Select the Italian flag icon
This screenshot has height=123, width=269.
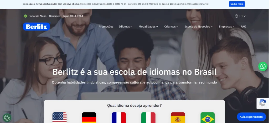(x=148, y=117)
